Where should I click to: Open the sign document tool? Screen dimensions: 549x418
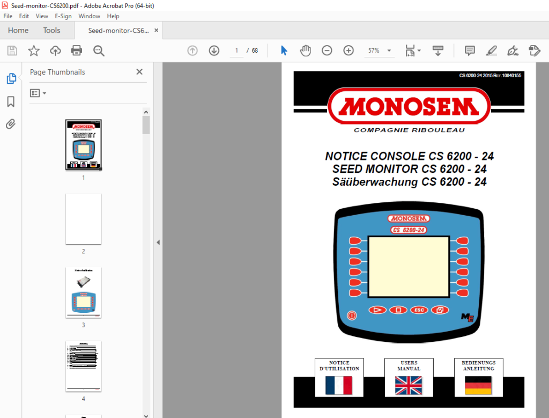tap(513, 51)
